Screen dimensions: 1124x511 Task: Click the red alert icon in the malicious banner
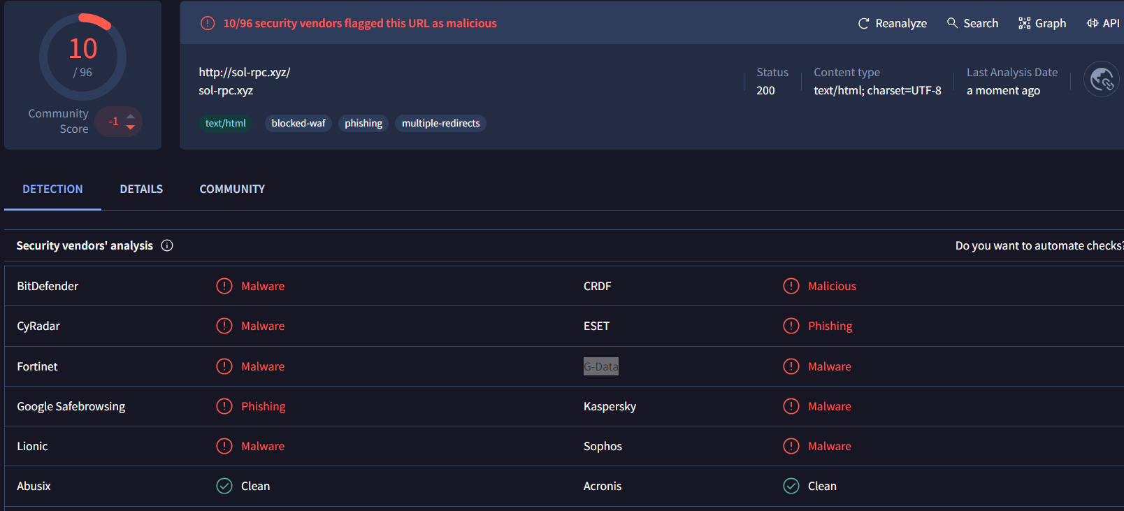208,23
